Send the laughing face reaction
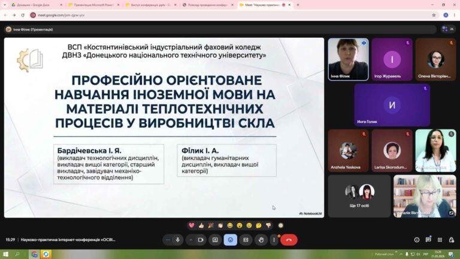460x259 pixels. pos(230,225)
